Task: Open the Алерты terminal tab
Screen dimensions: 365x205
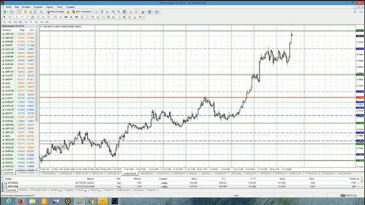Action: click(x=70, y=190)
